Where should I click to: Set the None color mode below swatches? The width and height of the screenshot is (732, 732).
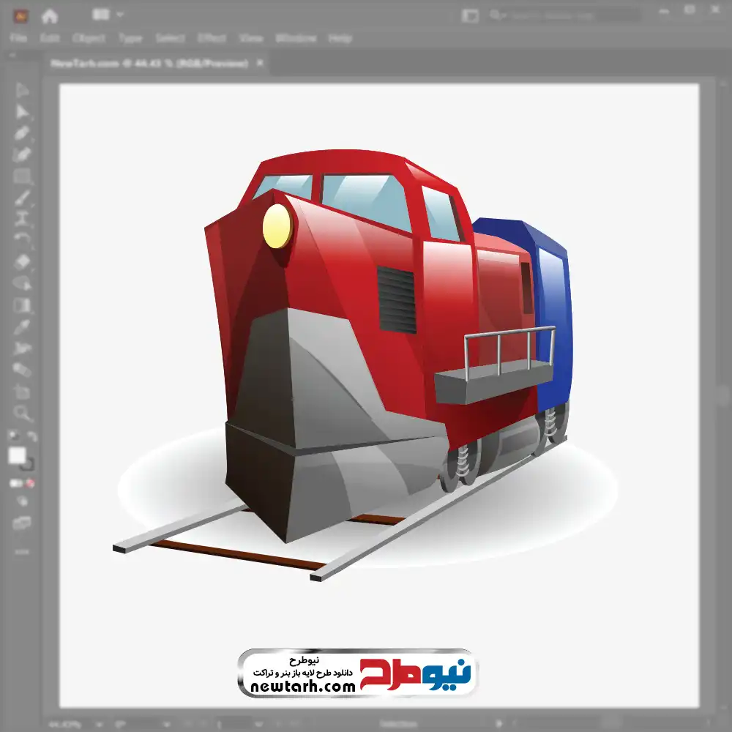(x=30, y=484)
